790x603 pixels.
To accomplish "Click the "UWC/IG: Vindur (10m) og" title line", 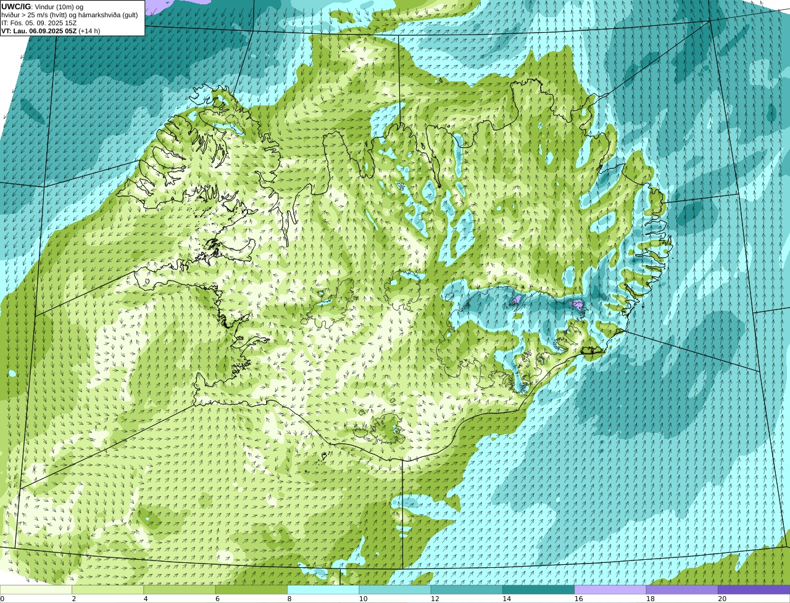I will [42, 6].
